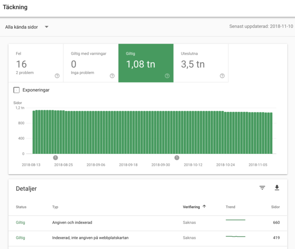
Task: Click the Täckning page title
Action: 15,7
